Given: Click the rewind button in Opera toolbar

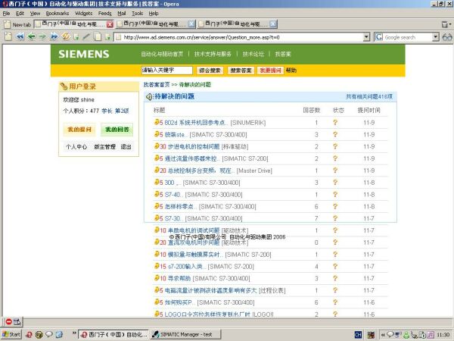Looking at the screenshot, I should click(20, 37).
